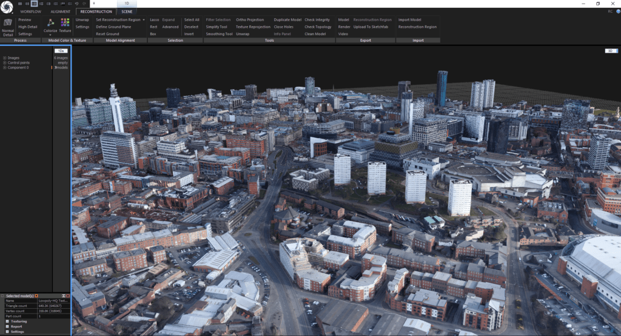Viewport: 621px width, 336px height.
Task: Select the Box selection tool
Action: tap(153, 34)
